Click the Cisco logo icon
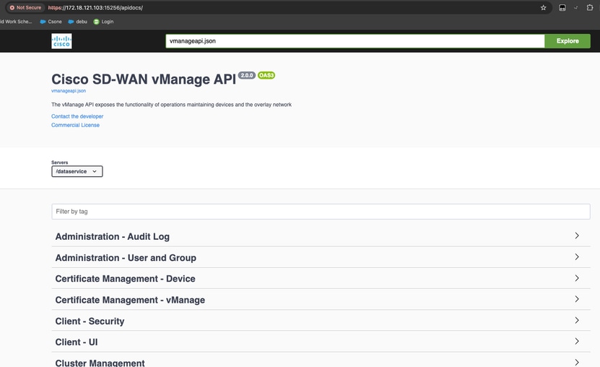Viewport: 600px width, 367px height. [61, 41]
